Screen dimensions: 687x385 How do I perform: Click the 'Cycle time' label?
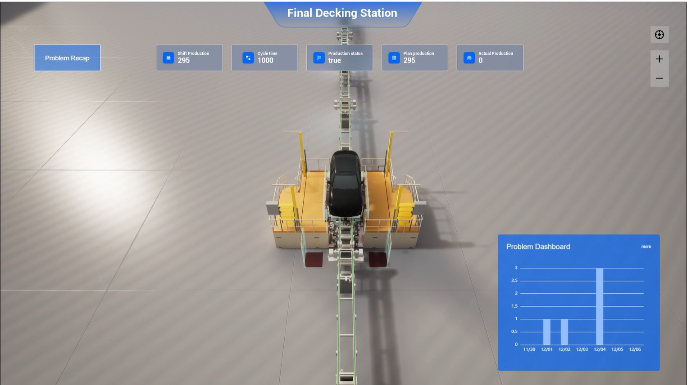click(267, 54)
